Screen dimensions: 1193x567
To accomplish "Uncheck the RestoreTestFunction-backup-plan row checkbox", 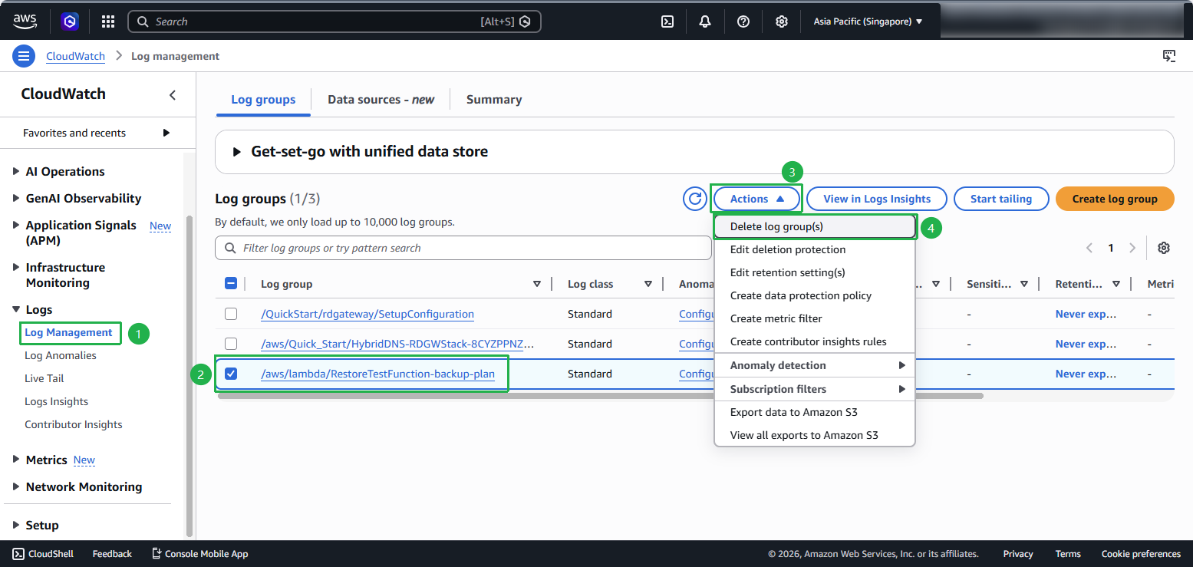I will tap(231, 374).
